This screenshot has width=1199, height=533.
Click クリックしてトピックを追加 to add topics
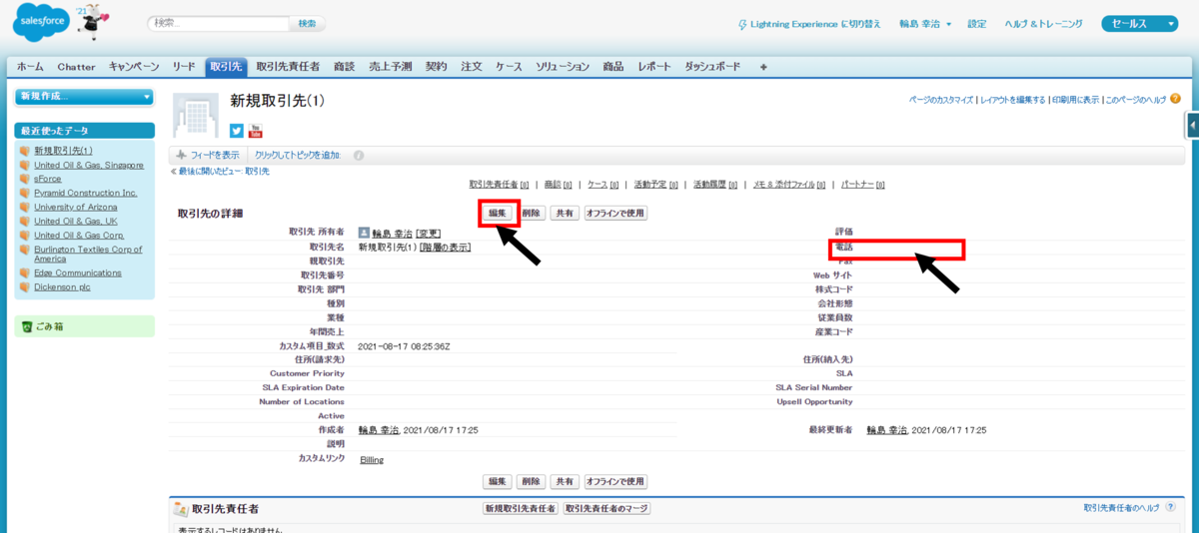pyautogui.click(x=298, y=156)
